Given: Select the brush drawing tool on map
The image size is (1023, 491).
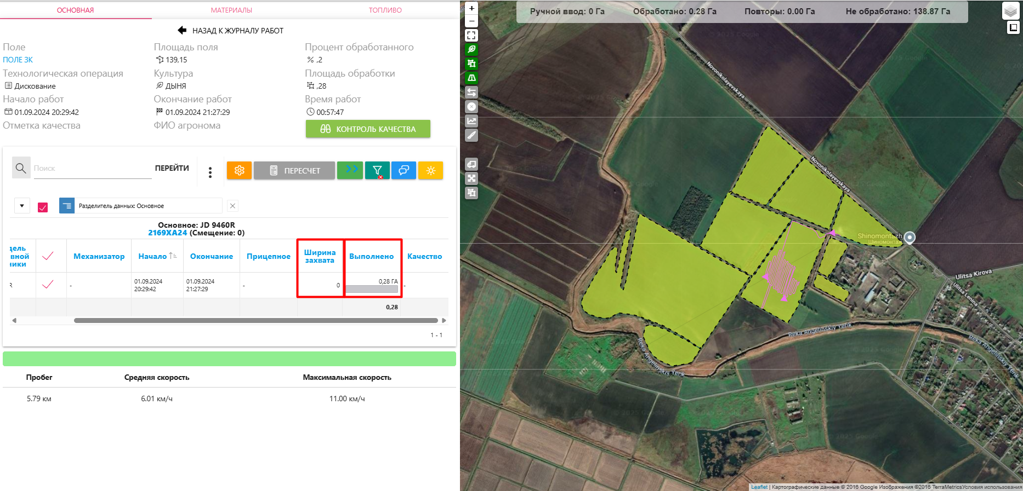Looking at the screenshot, I should (471, 135).
